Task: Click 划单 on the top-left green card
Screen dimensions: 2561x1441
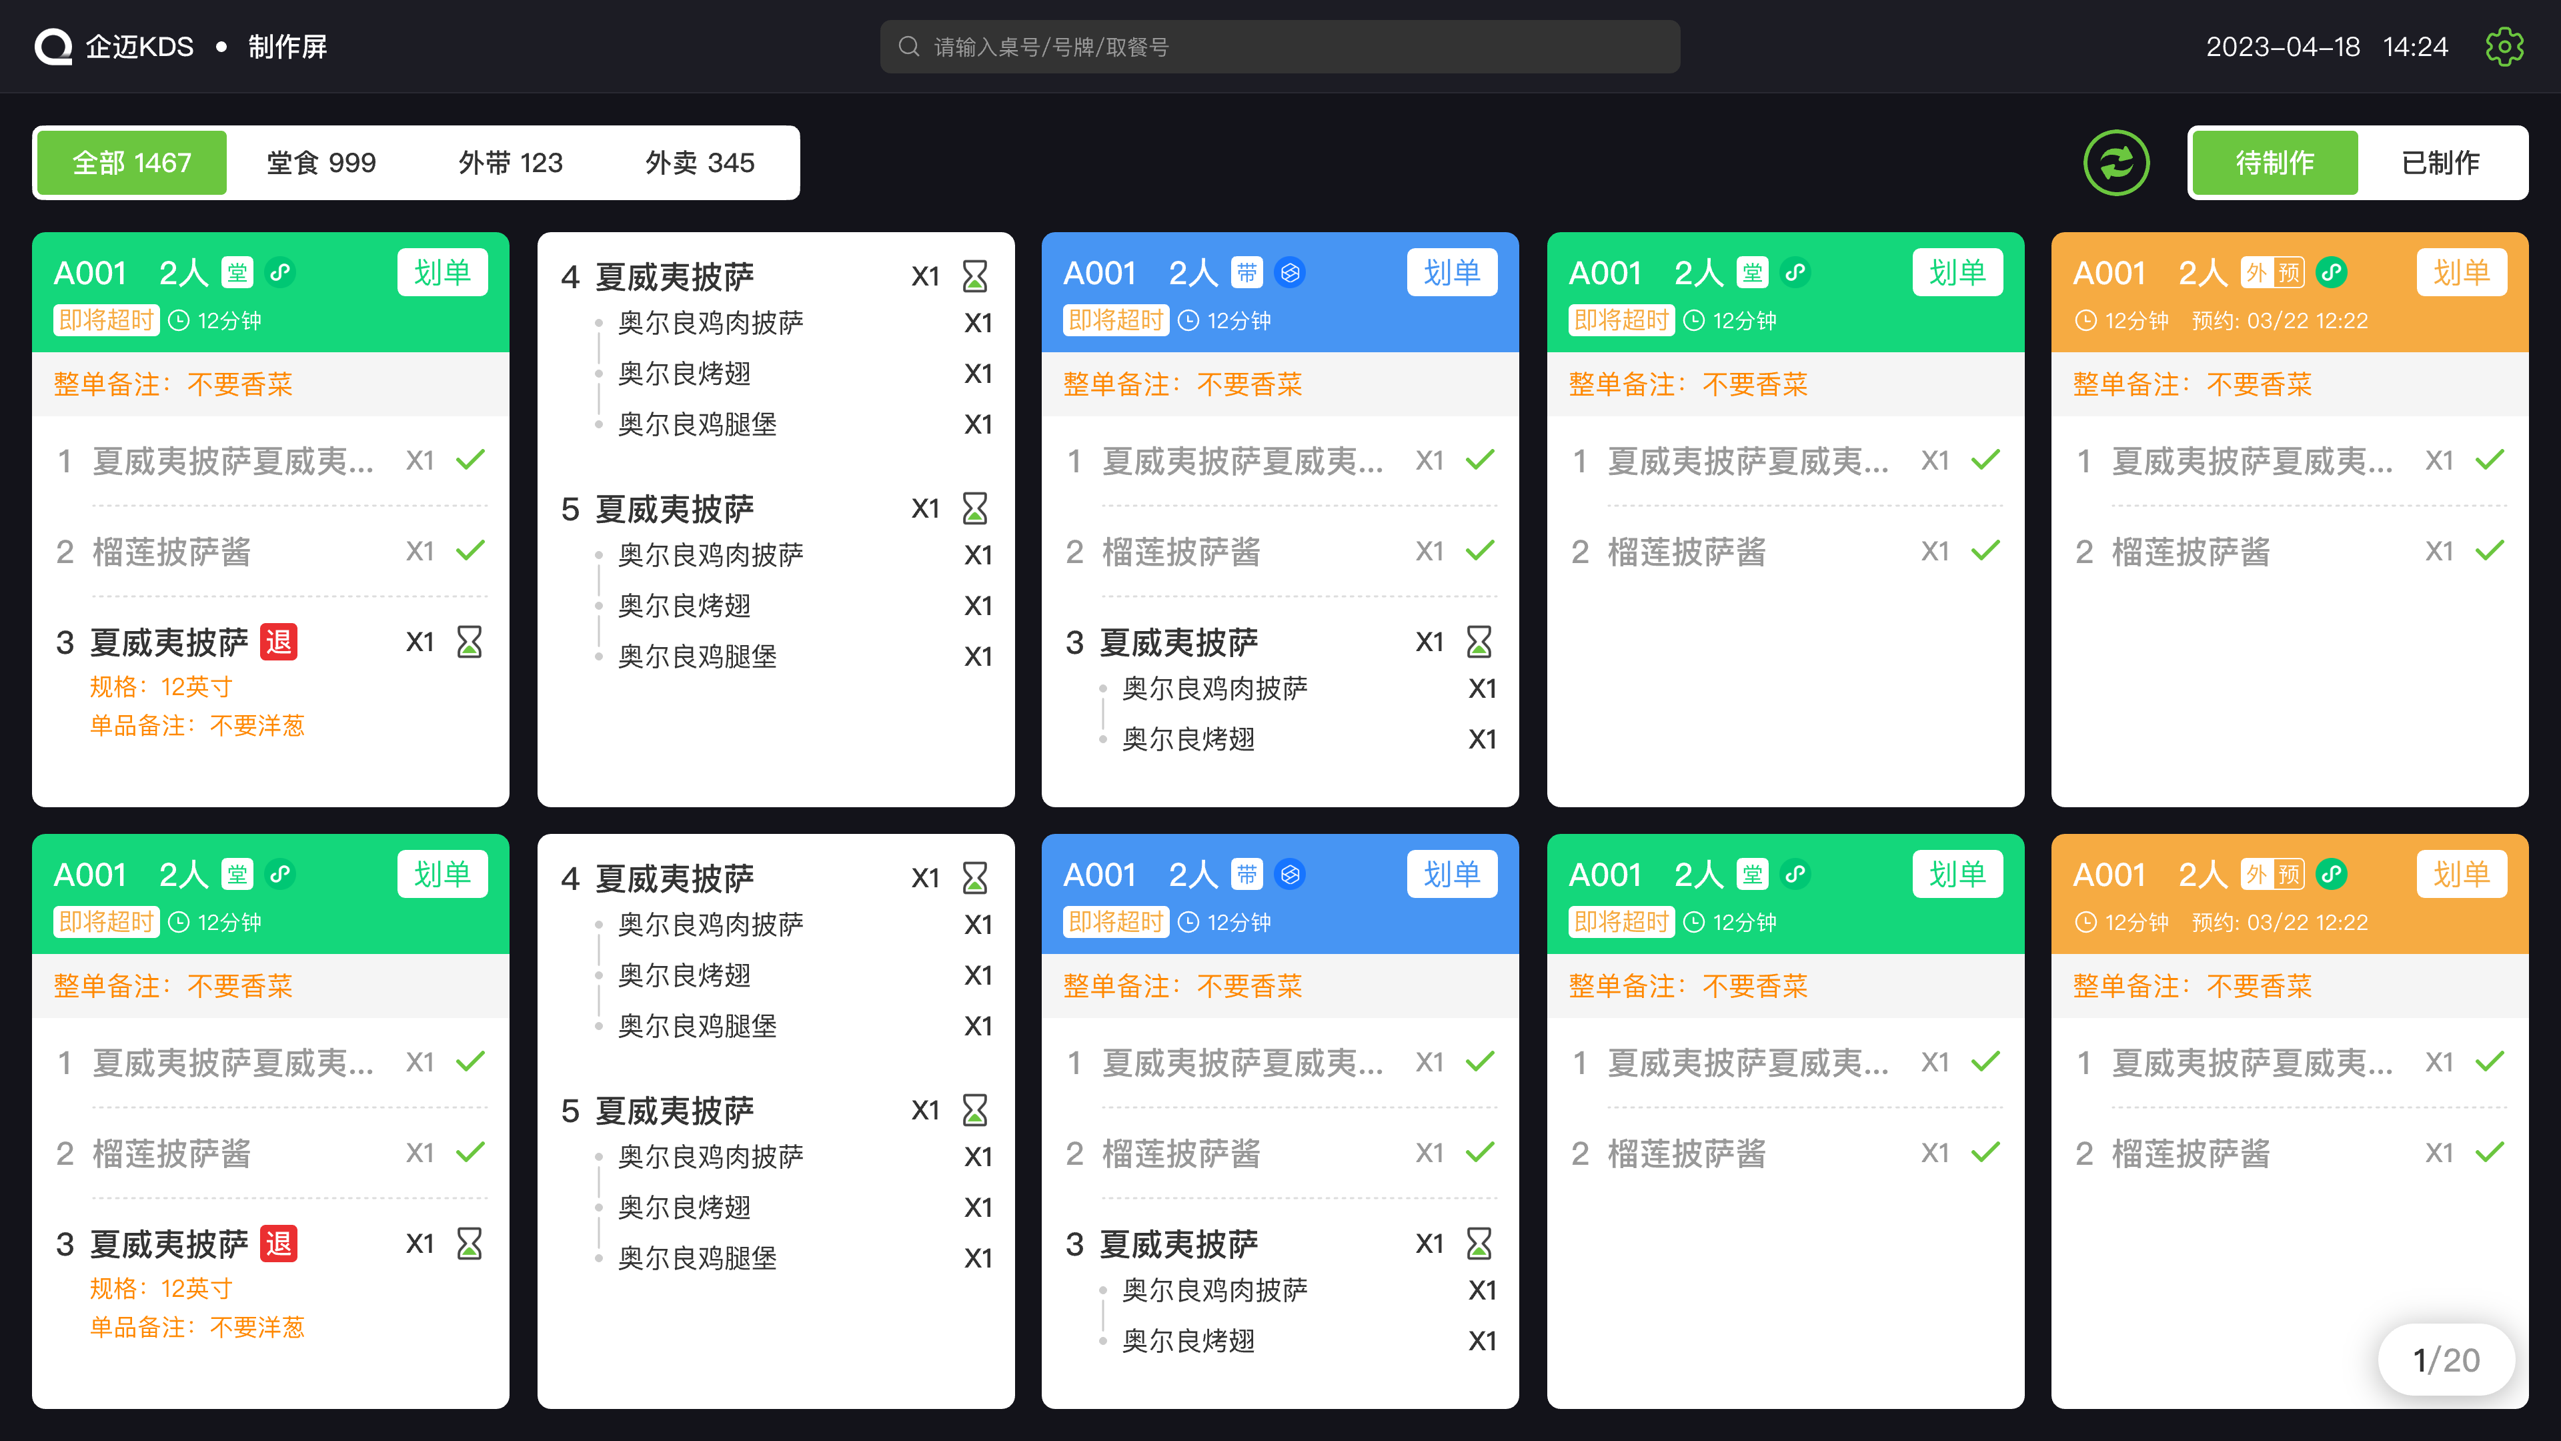Action: pos(442,272)
